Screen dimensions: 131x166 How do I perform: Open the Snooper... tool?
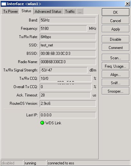(116, 91)
